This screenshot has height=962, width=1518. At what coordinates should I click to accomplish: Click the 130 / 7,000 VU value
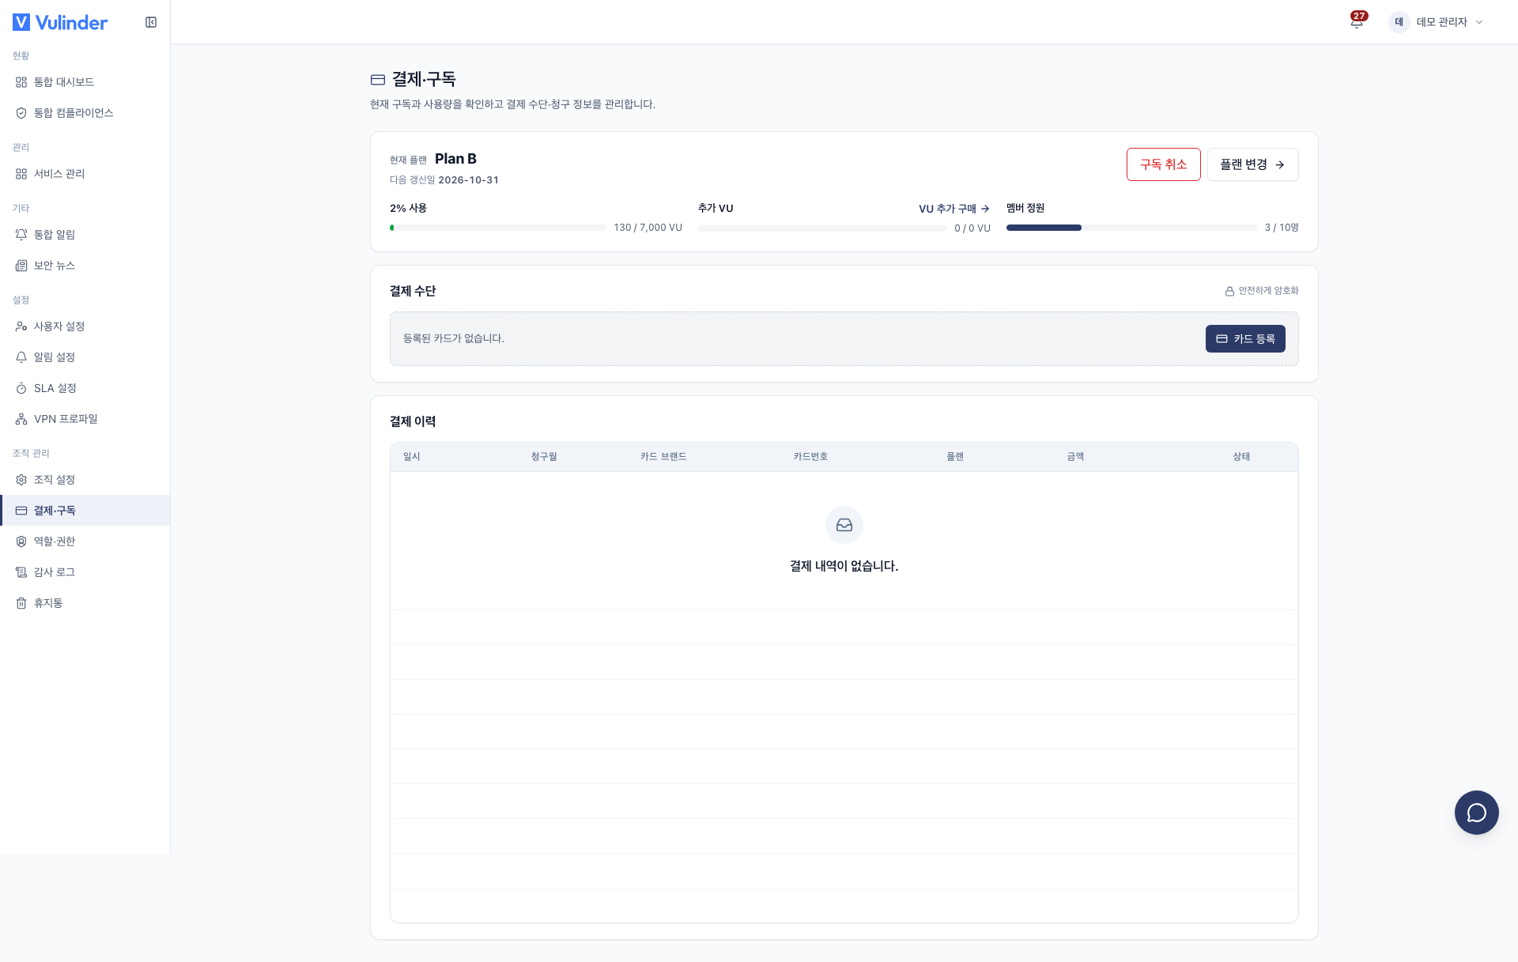(x=648, y=228)
